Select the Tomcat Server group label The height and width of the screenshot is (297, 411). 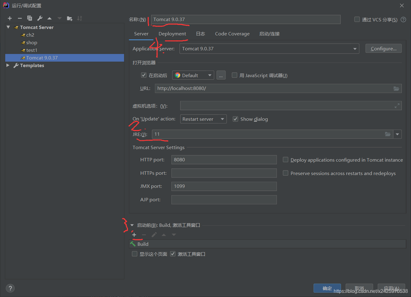[37, 27]
